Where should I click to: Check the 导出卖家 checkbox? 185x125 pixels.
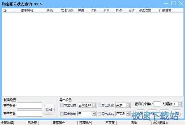tap(100, 105)
